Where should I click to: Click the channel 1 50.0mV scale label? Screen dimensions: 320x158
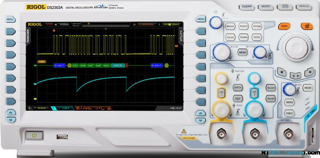point(39,108)
